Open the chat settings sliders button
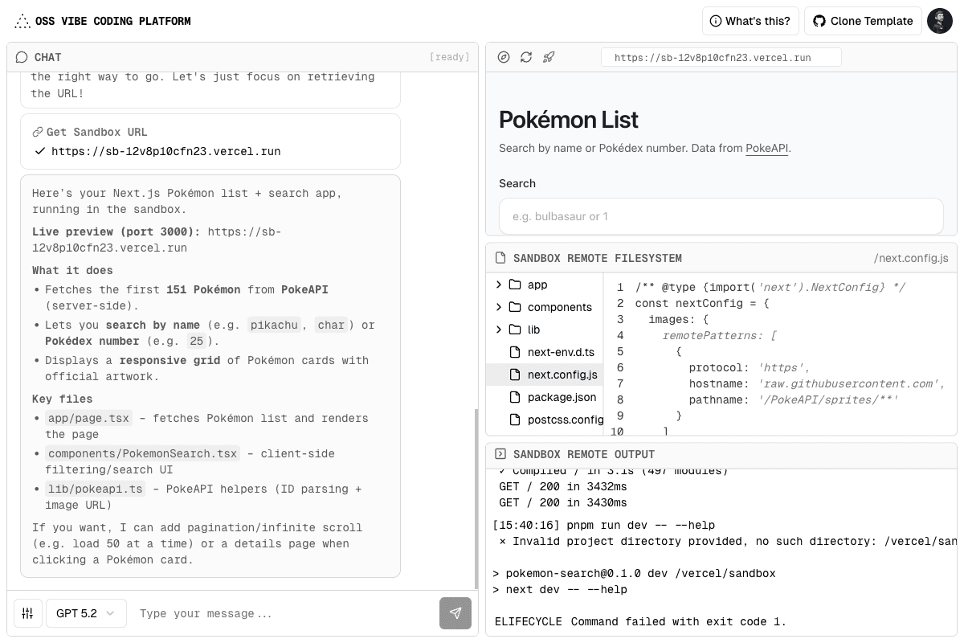This screenshot has height=643, width=964. (x=28, y=613)
